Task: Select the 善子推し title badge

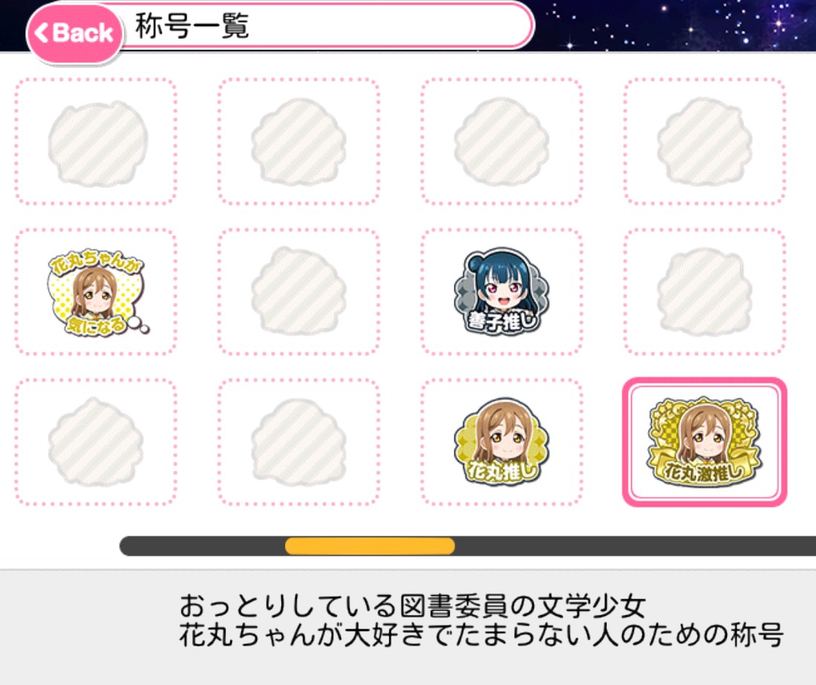Action: coord(502,291)
